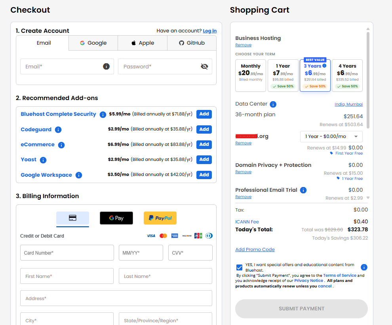Focus the Password input field
The width and height of the screenshot is (392, 325).
tap(165, 66)
